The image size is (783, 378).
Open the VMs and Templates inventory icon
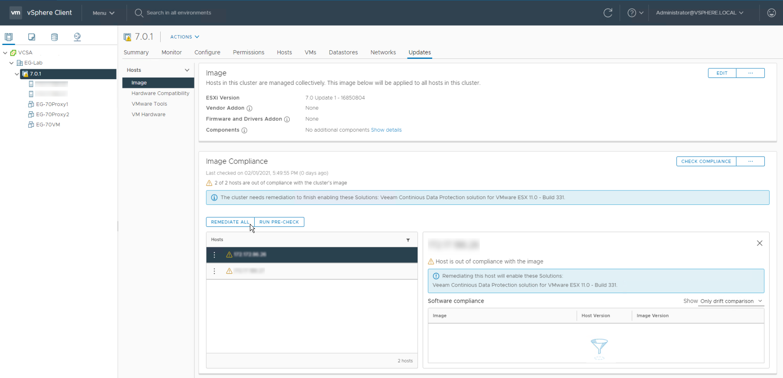click(x=32, y=37)
